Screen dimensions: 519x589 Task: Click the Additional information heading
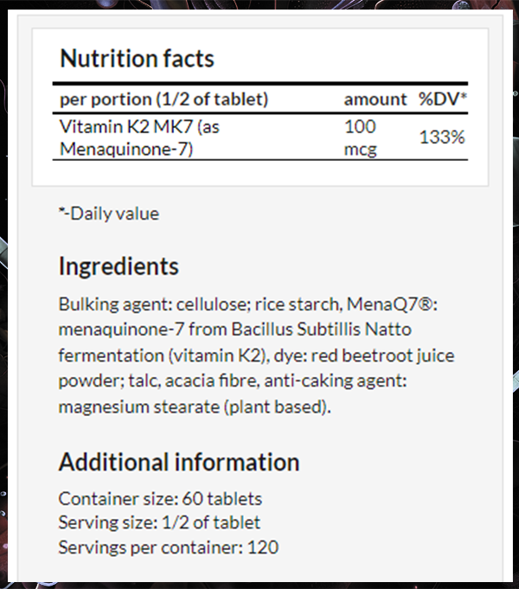click(179, 462)
